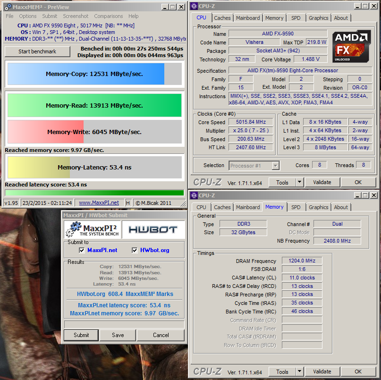Click the H status bar cell in MaxxMEM²
The width and height of the screenshot is (381, 380).
click(x=128, y=203)
